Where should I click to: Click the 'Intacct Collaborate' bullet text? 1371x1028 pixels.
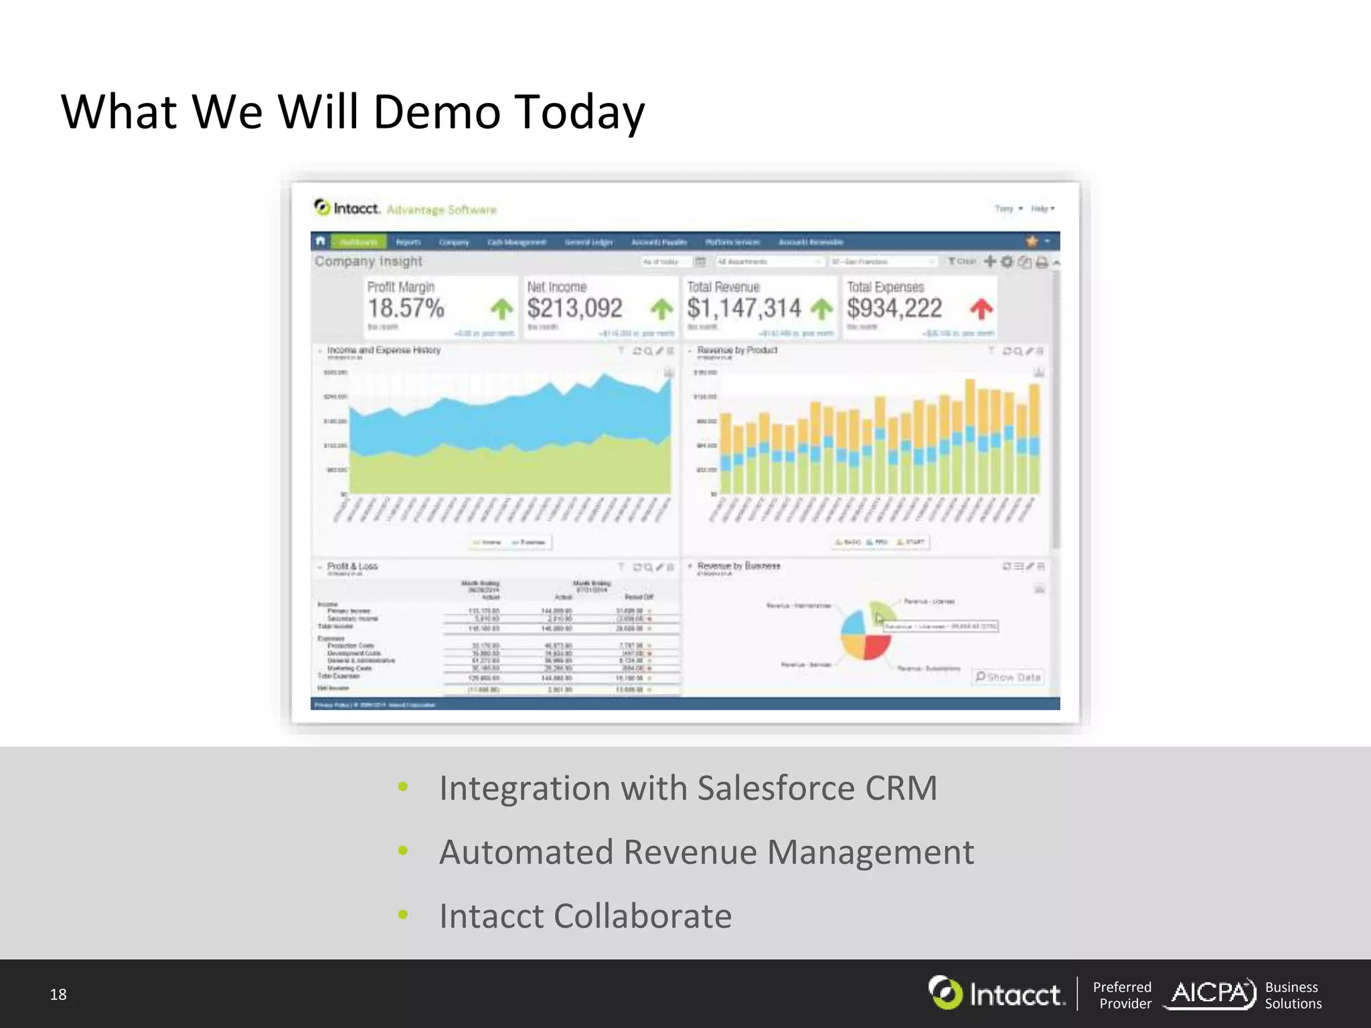click(586, 916)
